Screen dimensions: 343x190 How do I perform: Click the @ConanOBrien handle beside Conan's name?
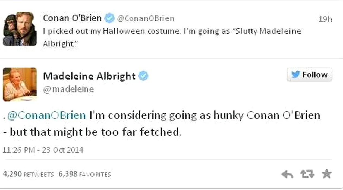pos(146,18)
